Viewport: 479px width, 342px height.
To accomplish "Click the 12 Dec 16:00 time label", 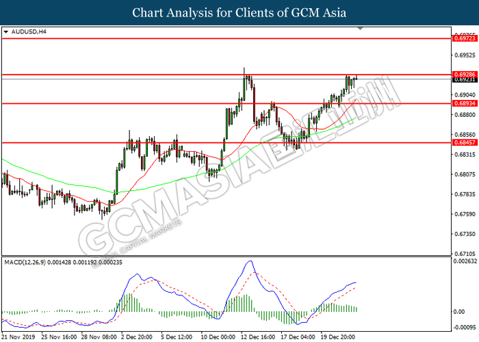I will pos(259,337).
